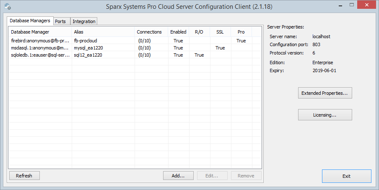Viewport: 379px width, 190px height.
Task: Select the Database Managers tab
Action: 30,21
